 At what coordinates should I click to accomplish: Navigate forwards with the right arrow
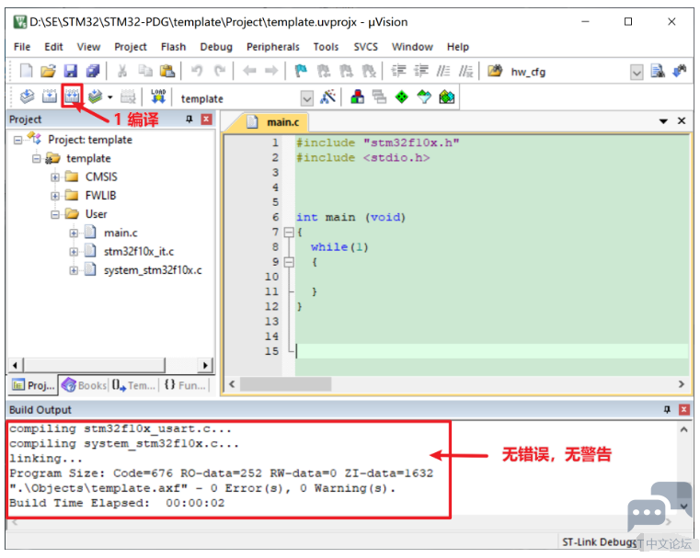[271, 71]
